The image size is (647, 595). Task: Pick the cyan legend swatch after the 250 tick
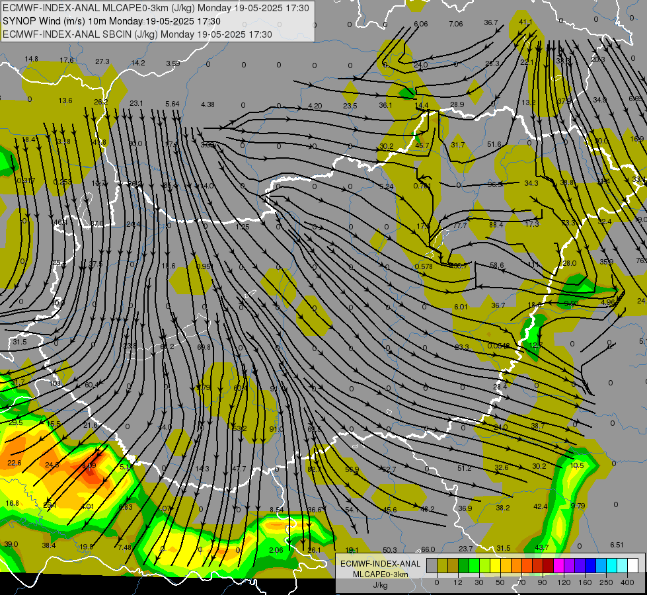coord(612,565)
